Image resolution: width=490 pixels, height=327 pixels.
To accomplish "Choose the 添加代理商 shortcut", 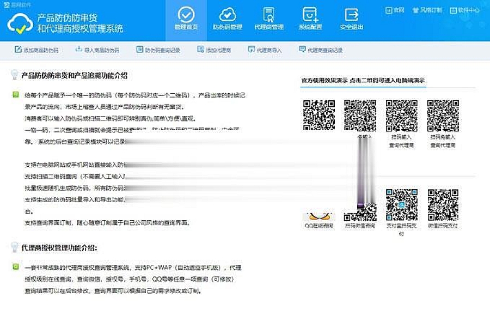I will tap(214, 50).
